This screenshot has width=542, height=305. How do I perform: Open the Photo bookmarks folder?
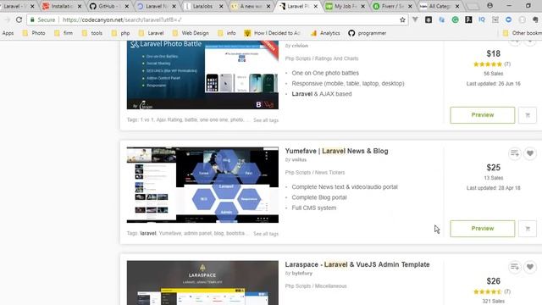point(34,33)
